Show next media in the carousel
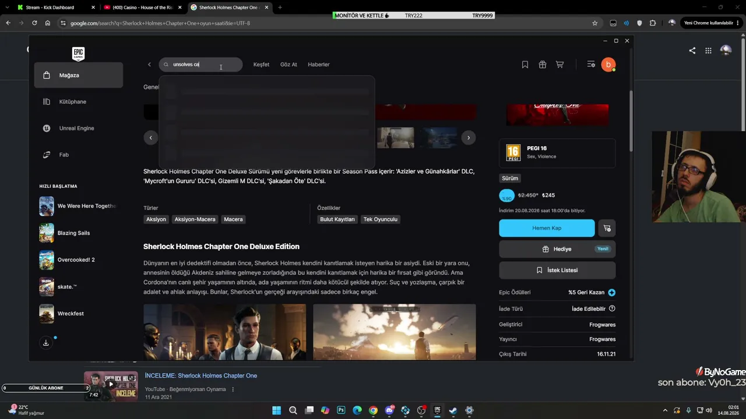The width and height of the screenshot is (746, 419). pyautogui.click(x=469, y=138)
